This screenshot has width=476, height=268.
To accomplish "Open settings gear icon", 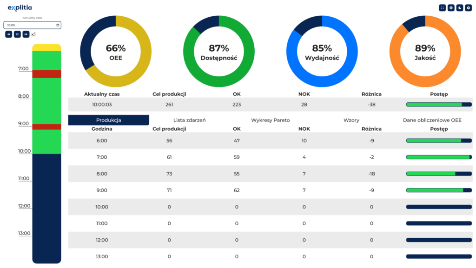I will [469, 8].
